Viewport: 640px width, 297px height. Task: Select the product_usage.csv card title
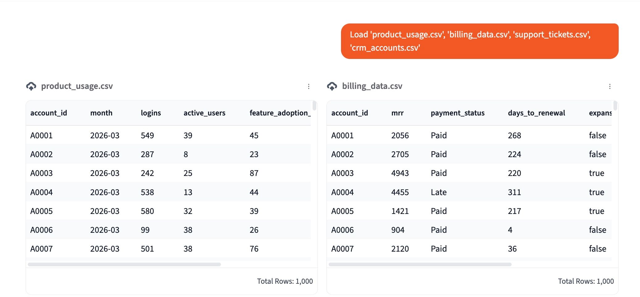click(77, 86)
